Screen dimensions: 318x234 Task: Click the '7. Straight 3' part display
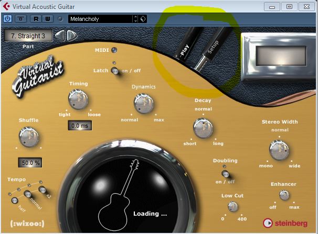point(28,36)
